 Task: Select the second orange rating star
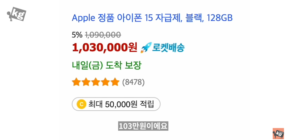(x=86, y=82)
